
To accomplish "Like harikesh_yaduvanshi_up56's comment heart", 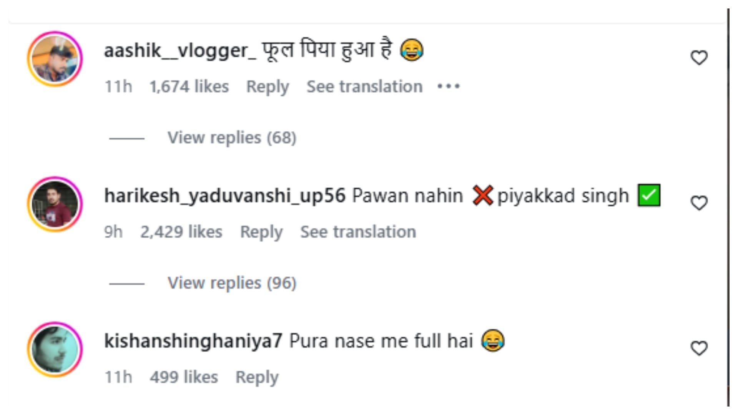I will coord(699,203).
